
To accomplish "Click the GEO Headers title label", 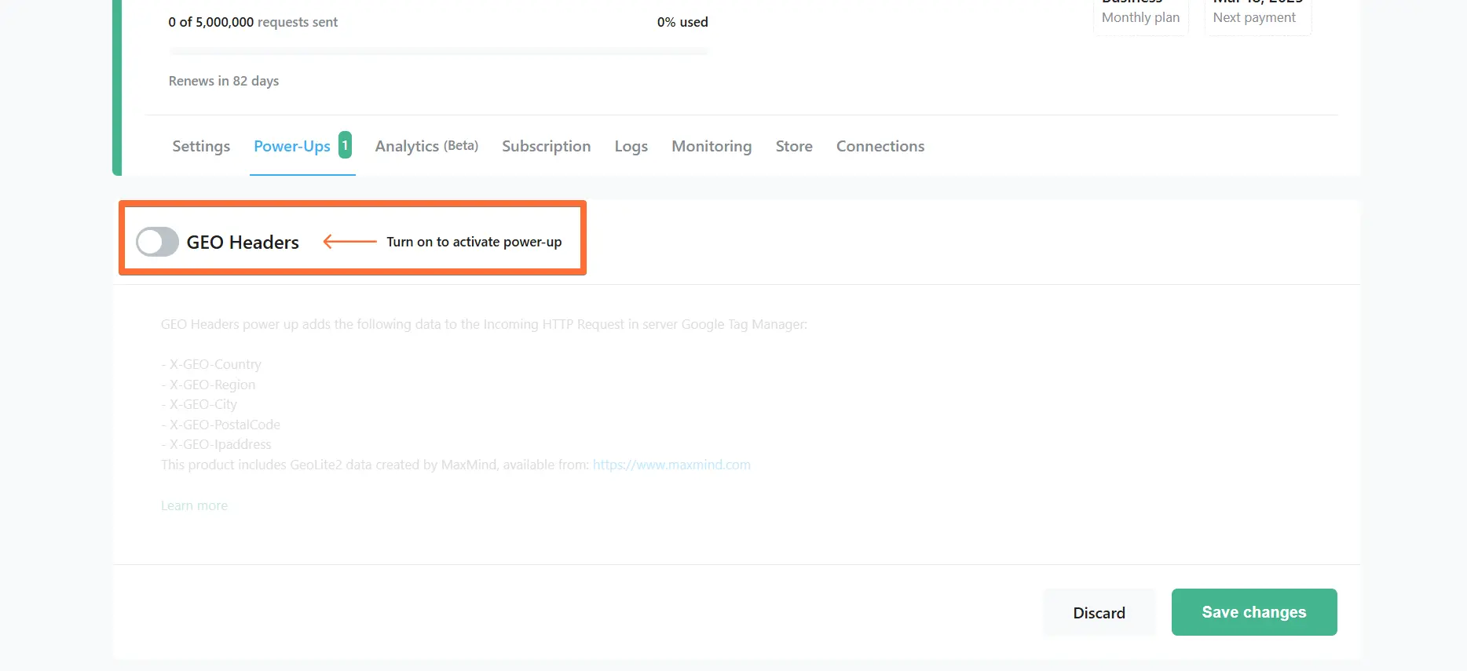I will coord(243,242).
